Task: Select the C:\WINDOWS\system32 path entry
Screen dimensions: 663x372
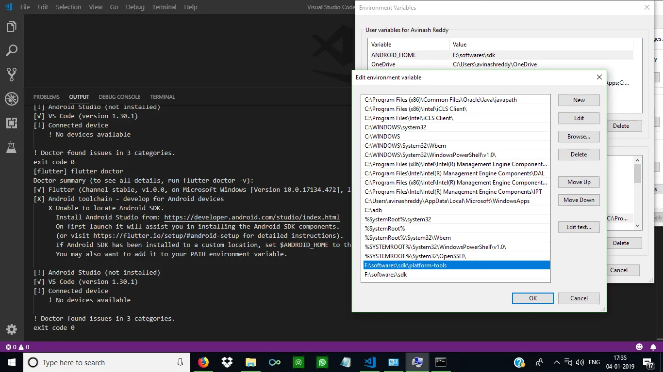Action: [x=457, y=127]
